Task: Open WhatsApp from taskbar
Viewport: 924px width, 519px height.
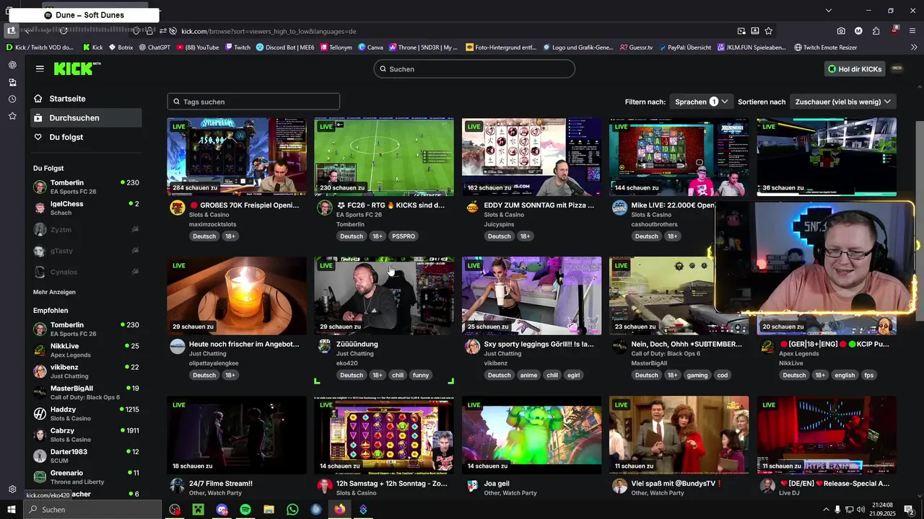Action: [292, 510]
